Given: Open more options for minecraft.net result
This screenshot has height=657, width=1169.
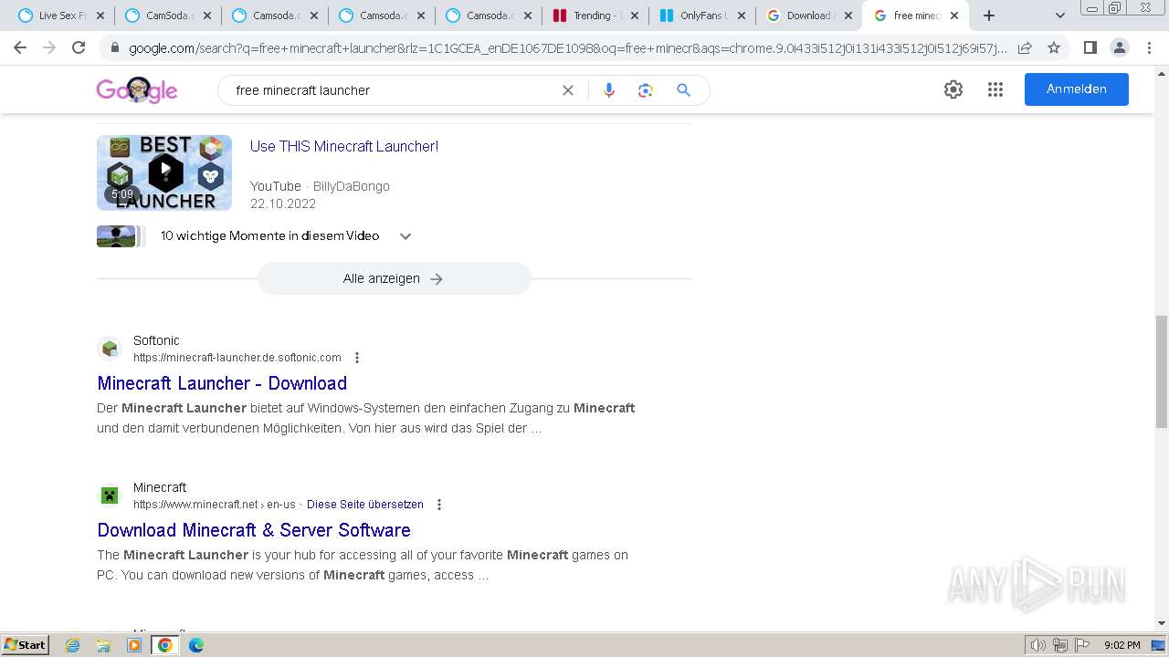Looking at the screenshot, I should [x=439, y=505].
